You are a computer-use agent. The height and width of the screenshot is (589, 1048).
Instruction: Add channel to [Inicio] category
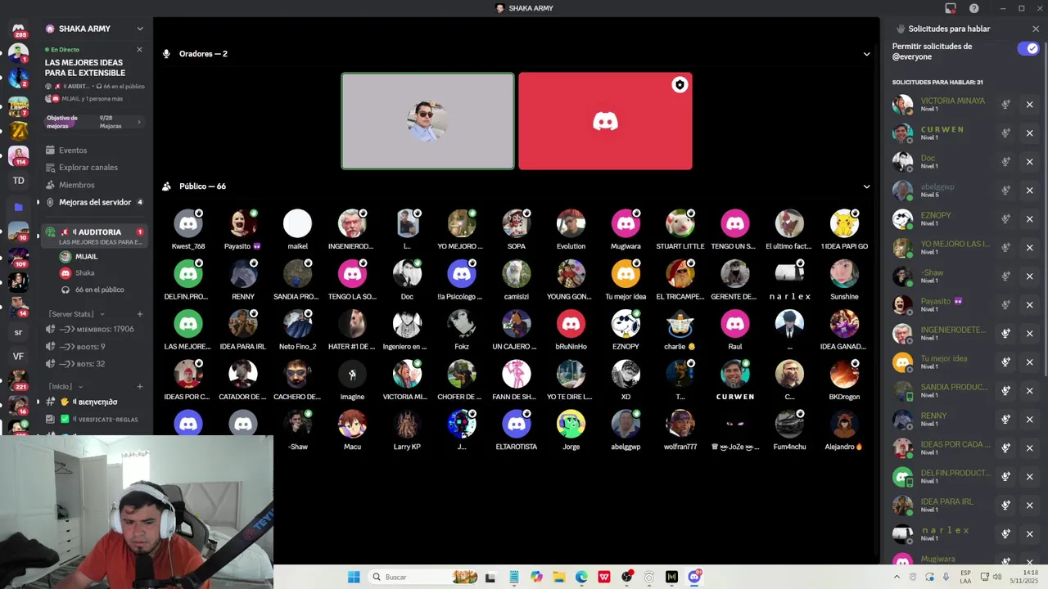point(140,386)
